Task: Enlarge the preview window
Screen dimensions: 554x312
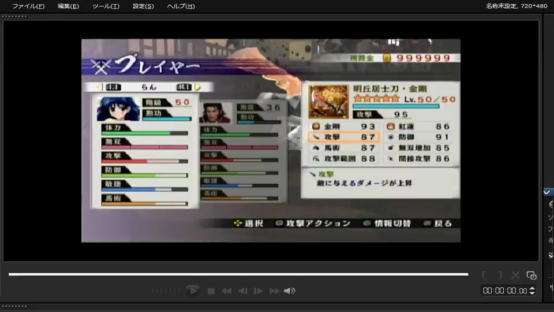Action: point(531,275)
